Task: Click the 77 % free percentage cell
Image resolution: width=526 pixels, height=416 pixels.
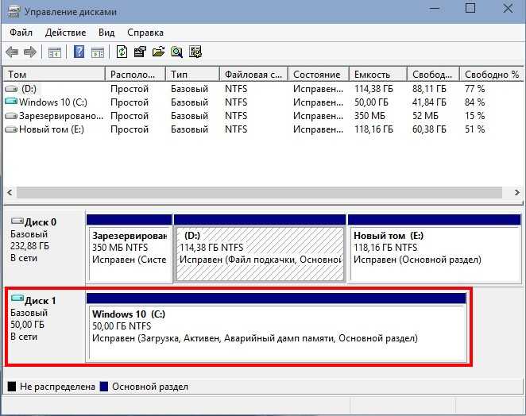Action: 474,89
